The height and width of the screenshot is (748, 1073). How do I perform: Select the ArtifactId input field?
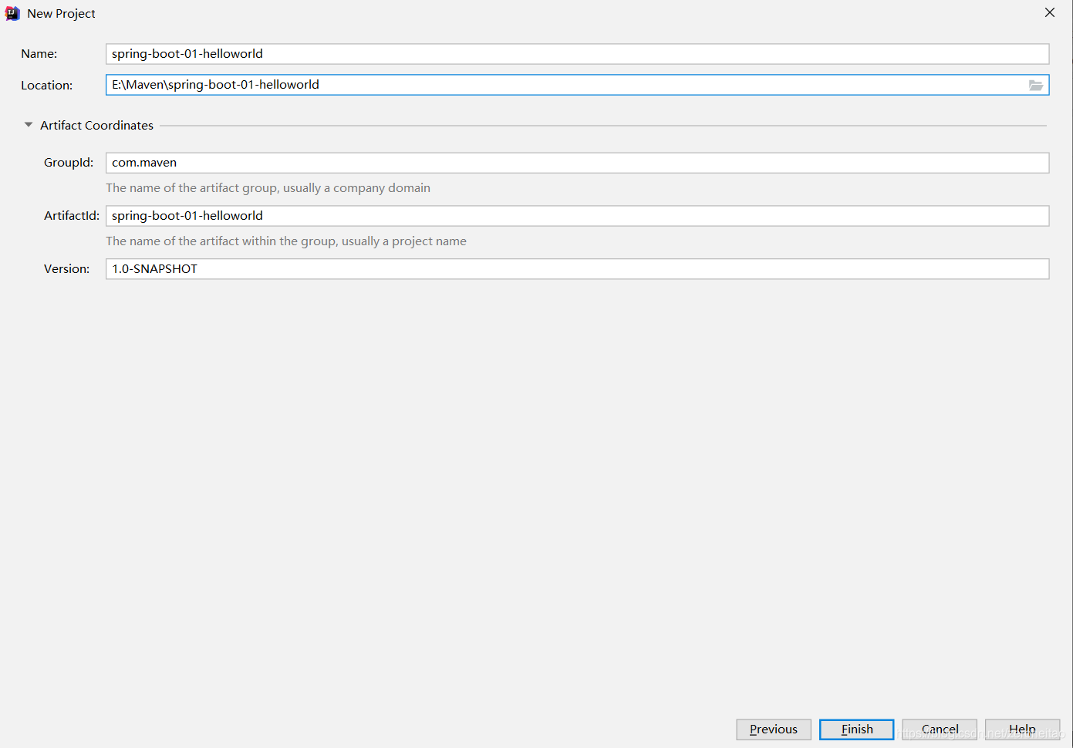tap(577, 216)
